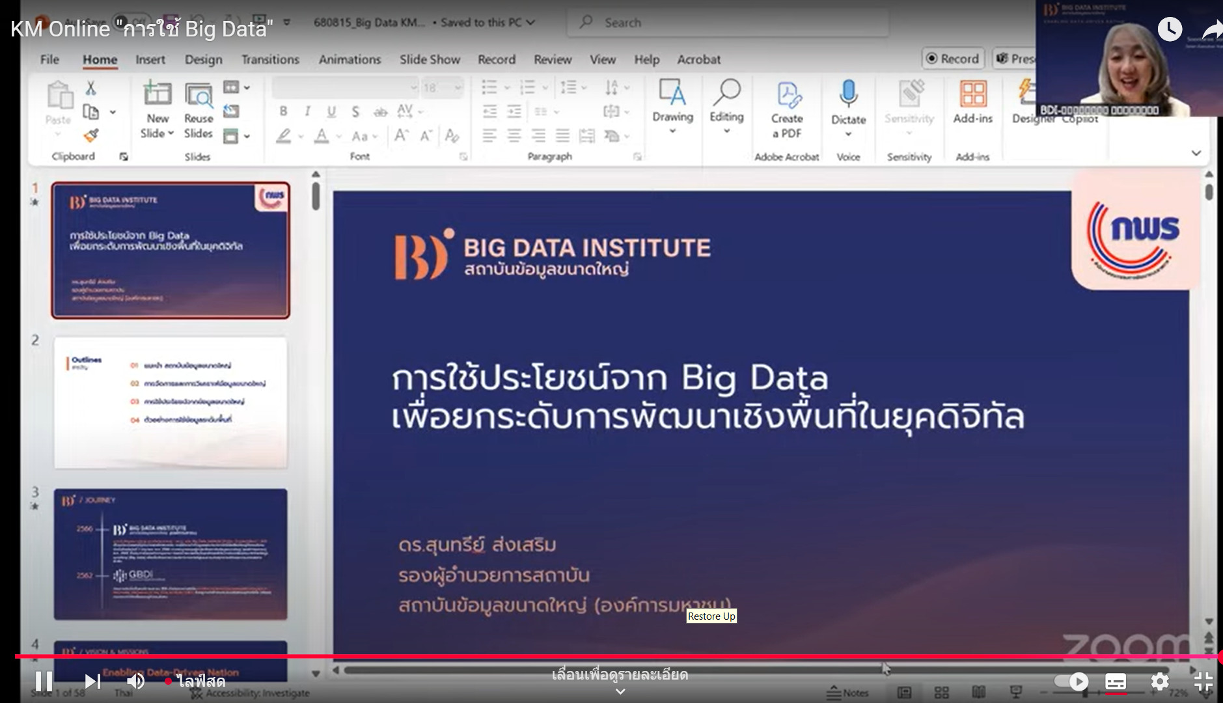Switch to the Design ribbon tab
Image resolution: width=1223 pixels, height=703 pixels.
204,59
